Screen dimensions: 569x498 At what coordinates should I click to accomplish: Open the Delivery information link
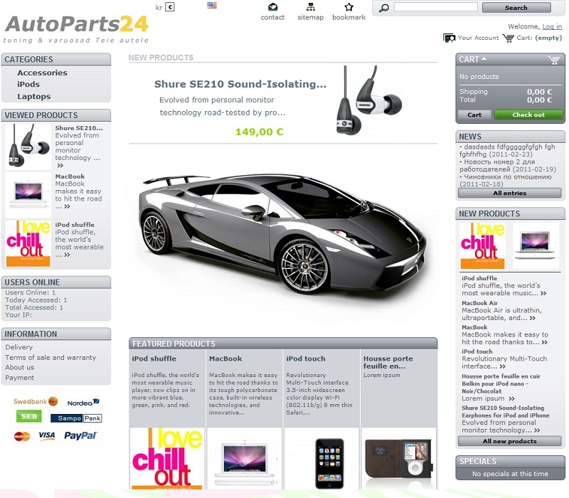(x=19, y=347)
